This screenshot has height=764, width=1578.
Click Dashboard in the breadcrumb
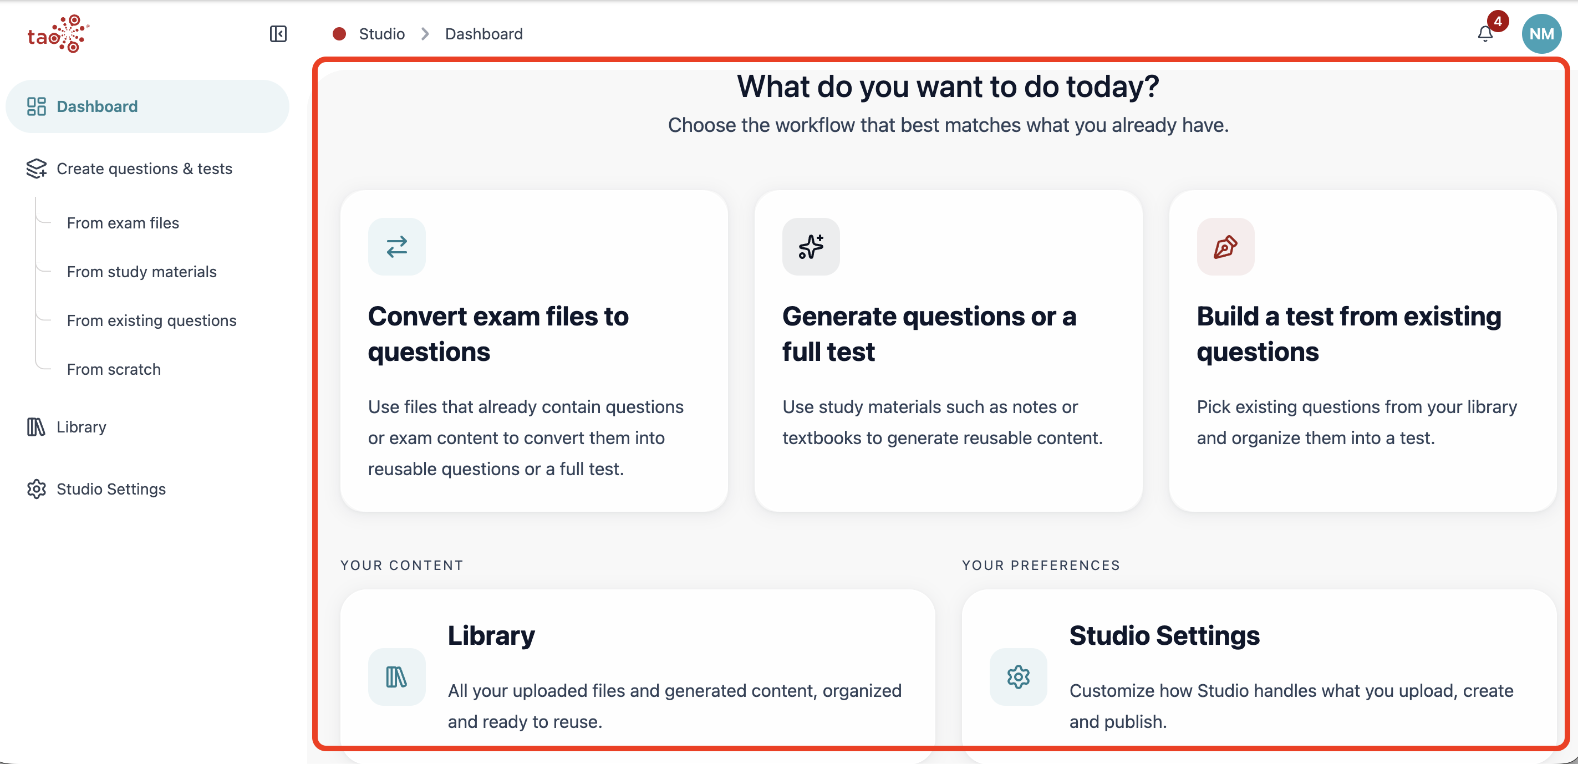(484, 34)
